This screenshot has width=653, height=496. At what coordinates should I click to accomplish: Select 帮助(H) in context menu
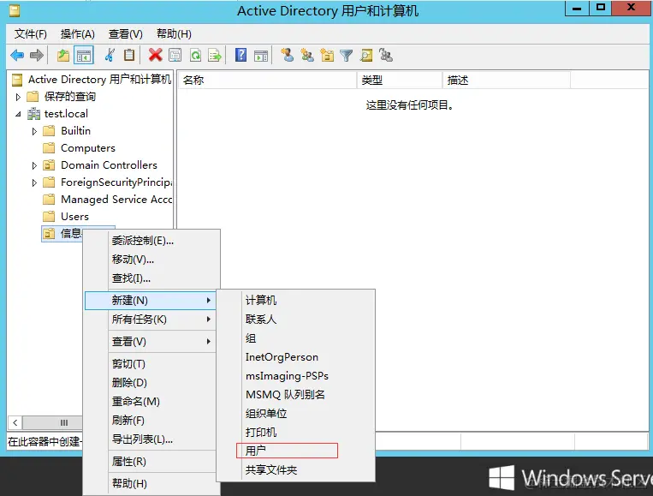tap(151, 483)
